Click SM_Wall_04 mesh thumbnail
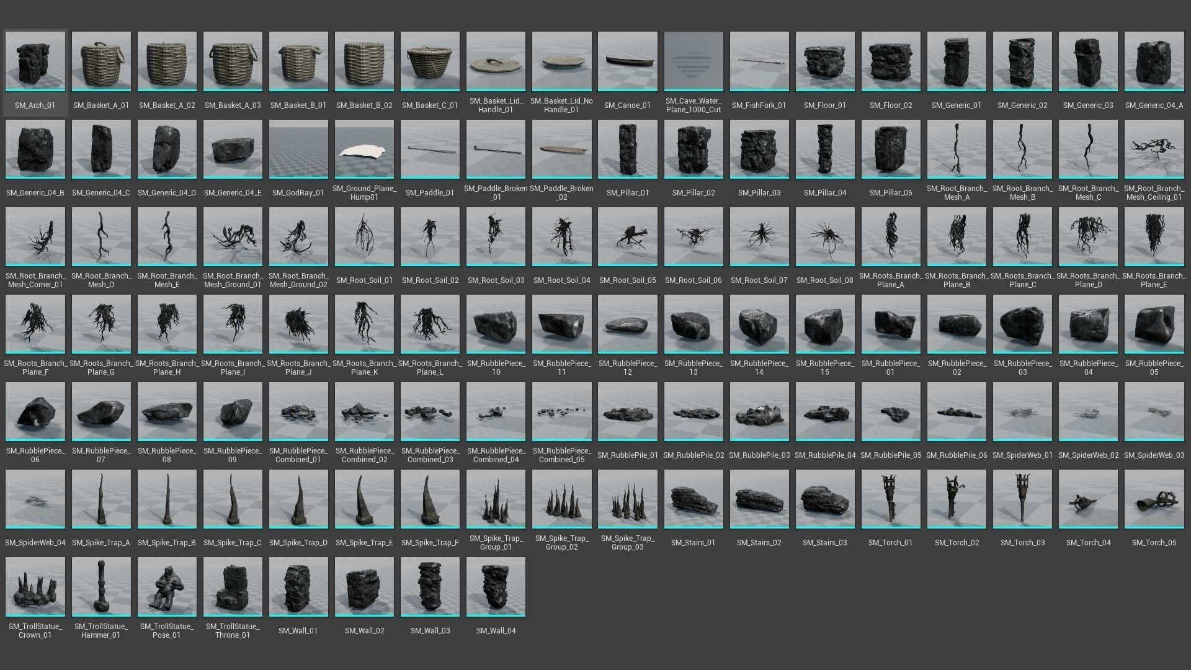The image size is (1191, 670). click(496, 587)
